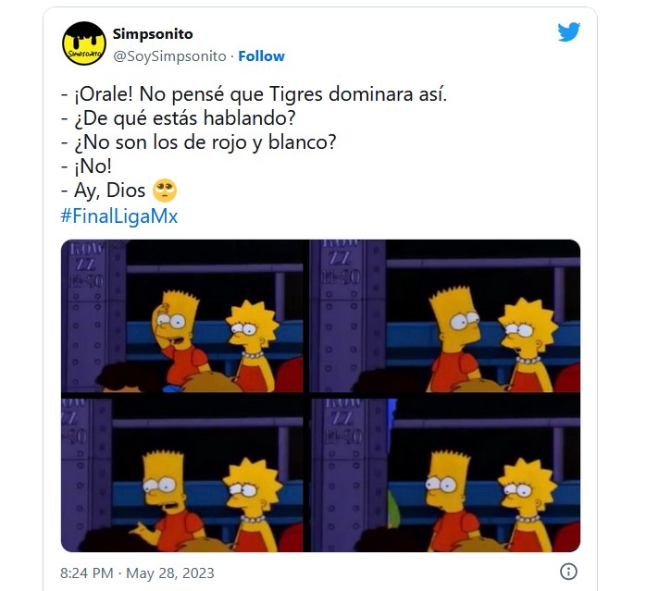
Task: Open the @SoySimpsonito handle link
Action: point(169,55)
